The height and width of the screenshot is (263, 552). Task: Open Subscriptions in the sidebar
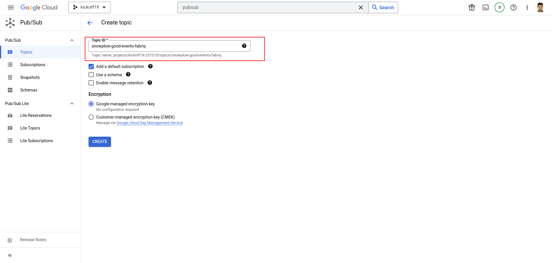(41, 65)
